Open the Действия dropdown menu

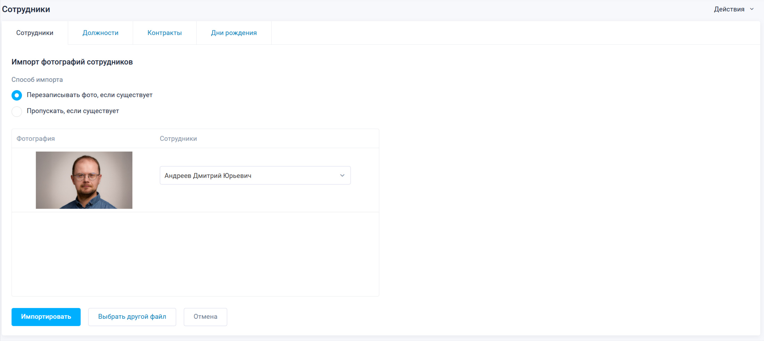[729, 9]
